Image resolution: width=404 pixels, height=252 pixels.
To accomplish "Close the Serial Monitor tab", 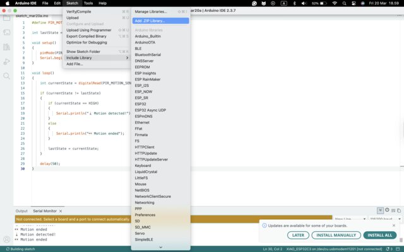I will click(61, 211).
